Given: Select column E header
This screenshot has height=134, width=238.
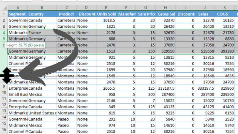Looking at the screenshot, I should pos(106,7).
